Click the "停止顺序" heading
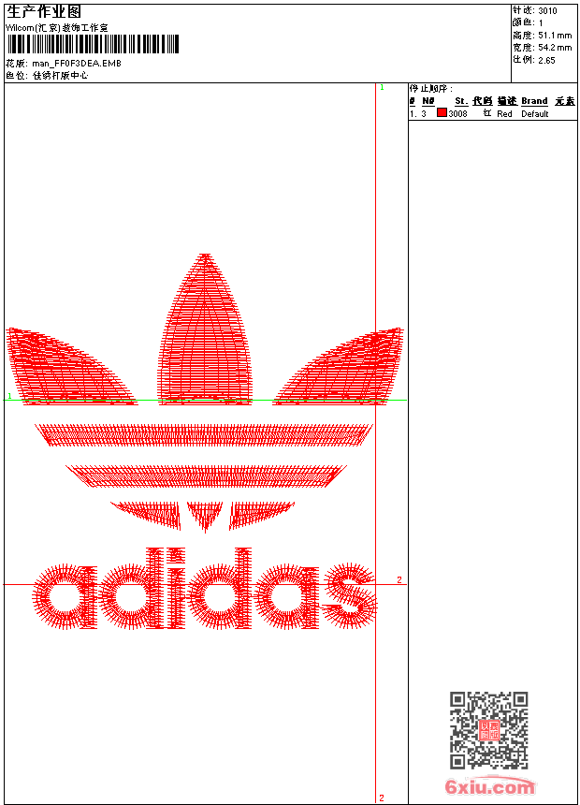The image size is (580, 805). click(430, 88)
